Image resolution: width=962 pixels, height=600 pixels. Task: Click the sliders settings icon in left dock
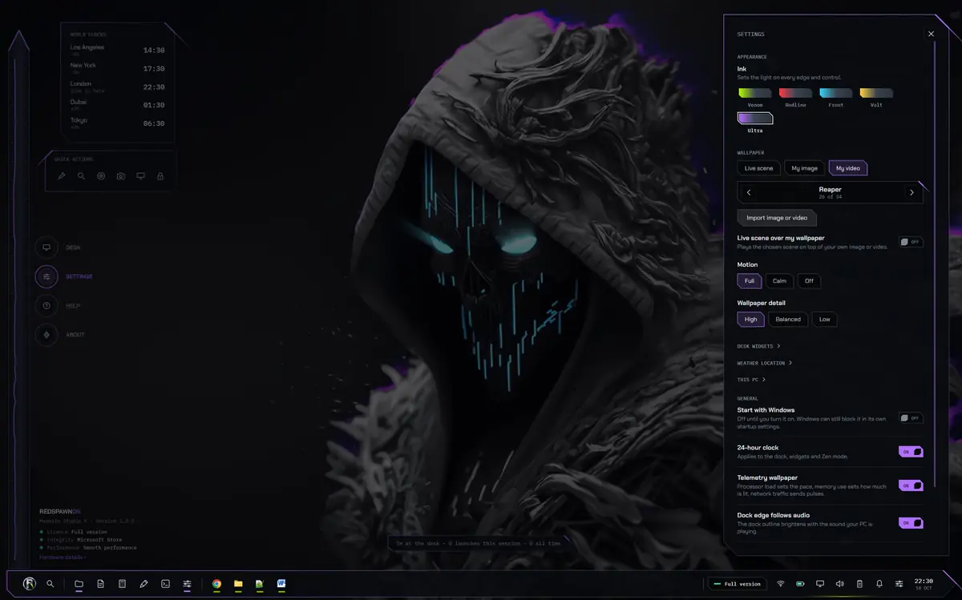click(x=187, y=584)
